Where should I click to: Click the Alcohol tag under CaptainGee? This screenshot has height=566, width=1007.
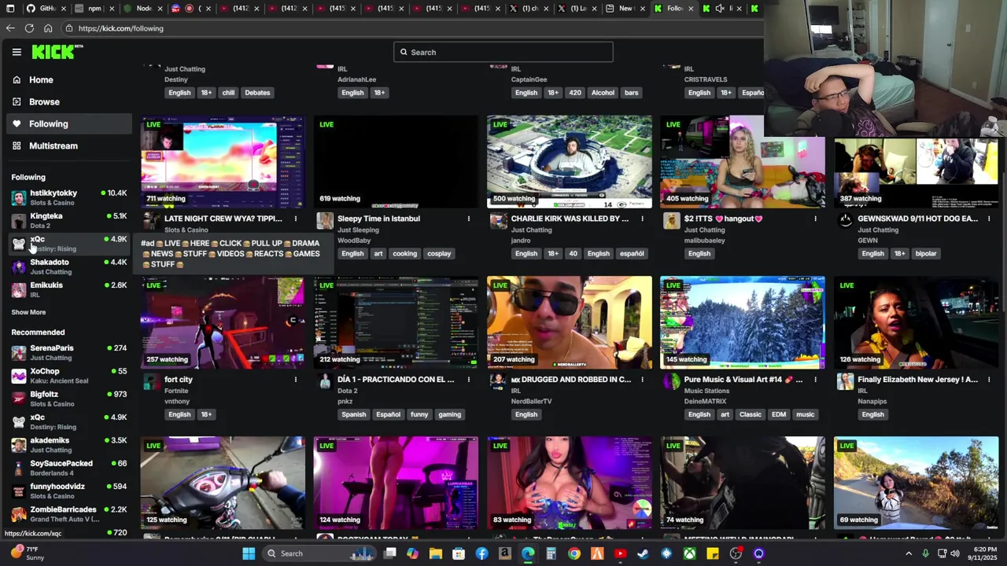coord(603,93)
